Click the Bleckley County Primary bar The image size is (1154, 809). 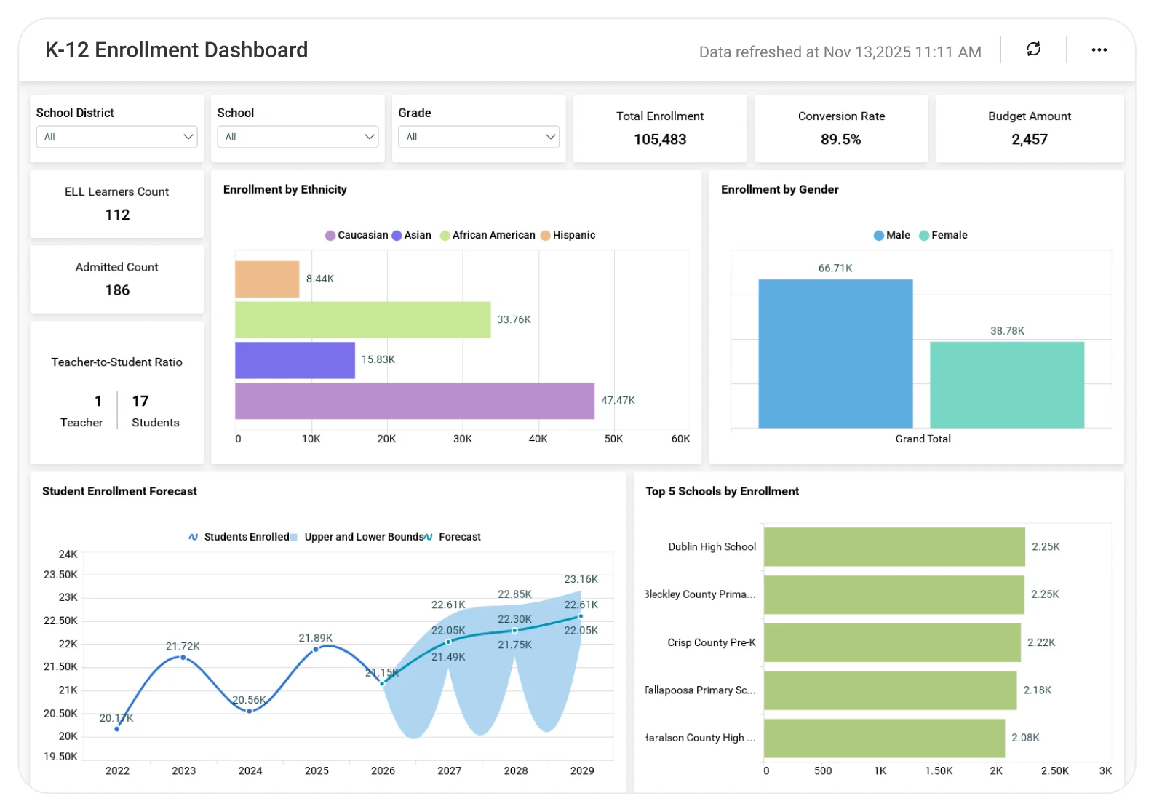click(x=894, y=595)
